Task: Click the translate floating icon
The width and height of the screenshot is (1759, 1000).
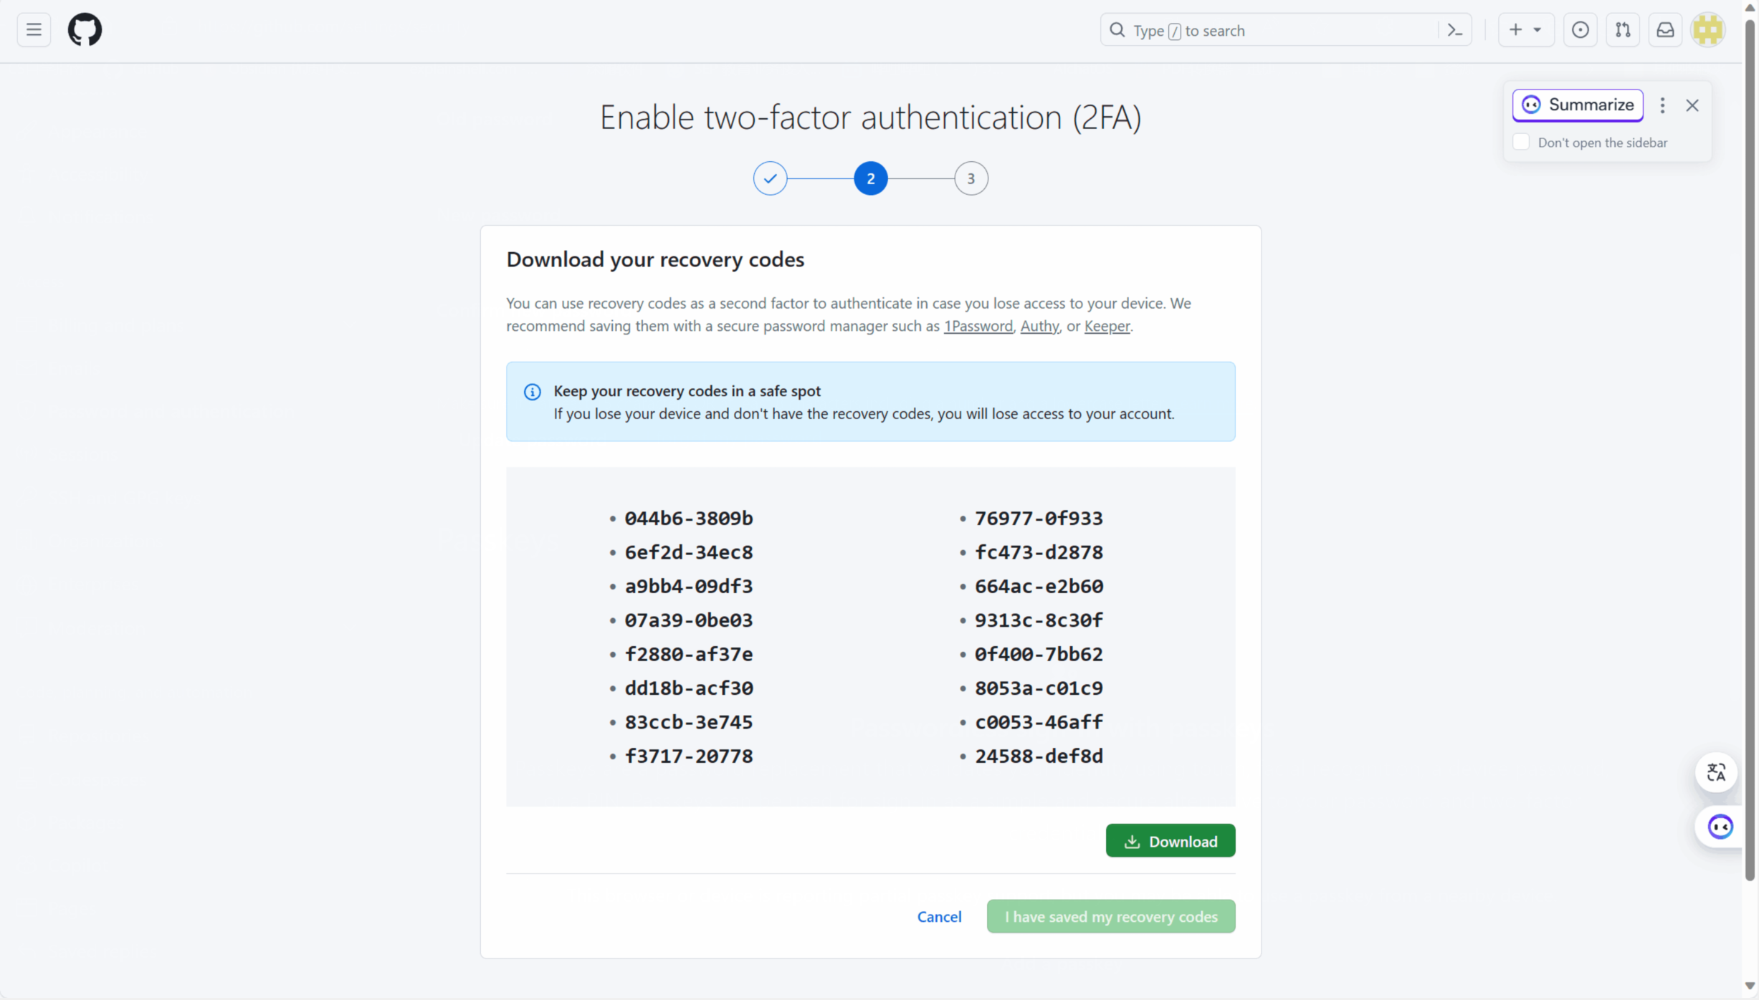Action: (1716, 772)
